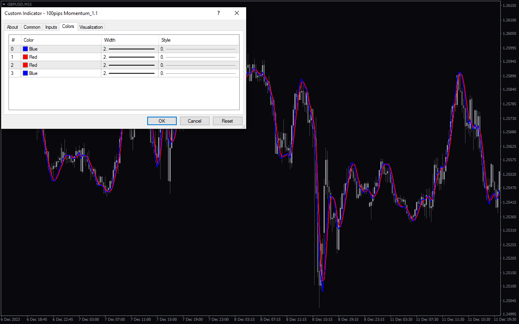The height and width of the screenshot is (324, 519).
Task: Click the 1.25100 price axis label
Action: tap(510, 286)
